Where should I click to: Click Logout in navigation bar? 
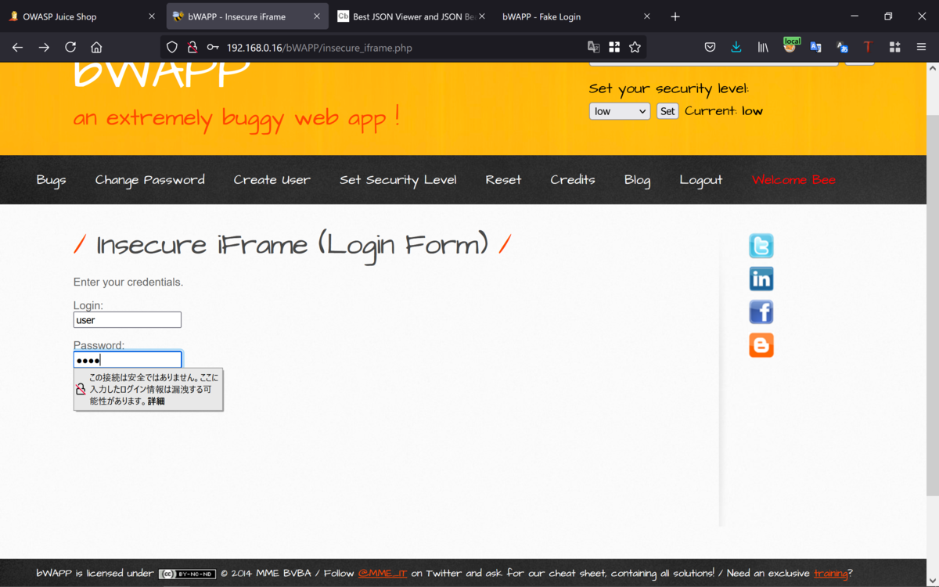[x=701, y=180]
